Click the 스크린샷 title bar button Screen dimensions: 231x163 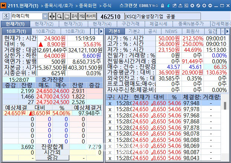[128, 6]
